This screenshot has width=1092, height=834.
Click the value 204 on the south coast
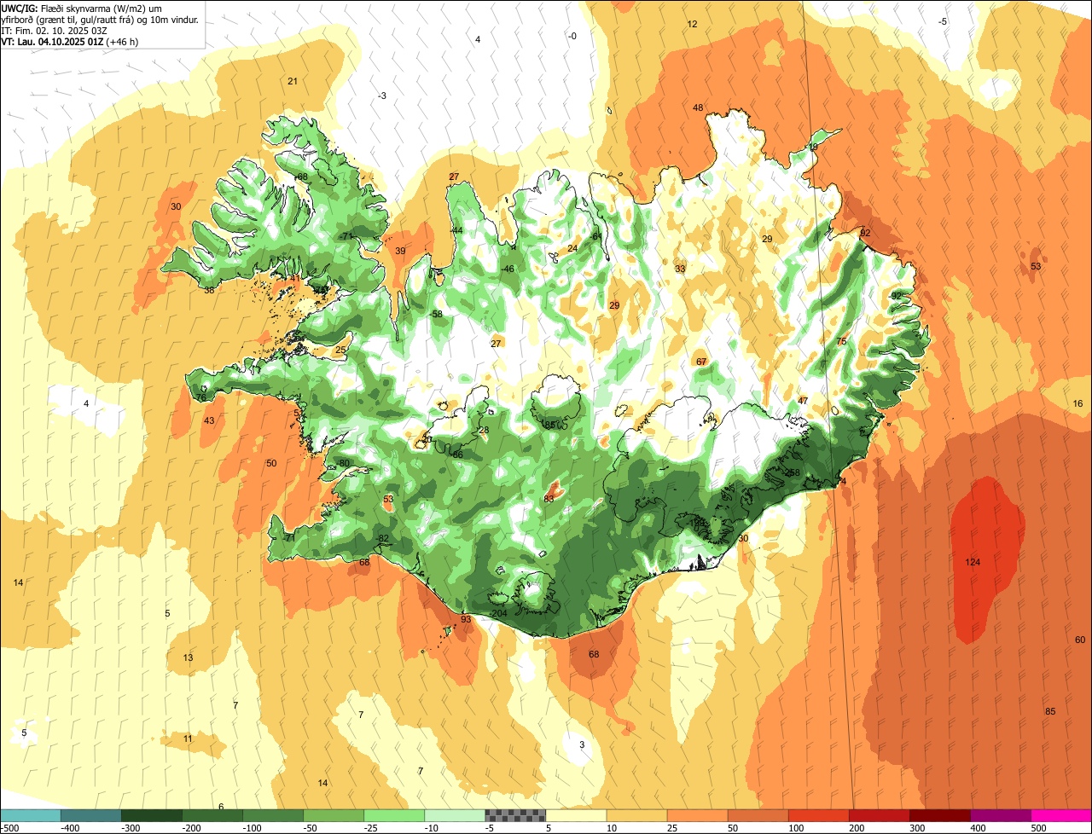pyautogui.click(x=500, y=614)
